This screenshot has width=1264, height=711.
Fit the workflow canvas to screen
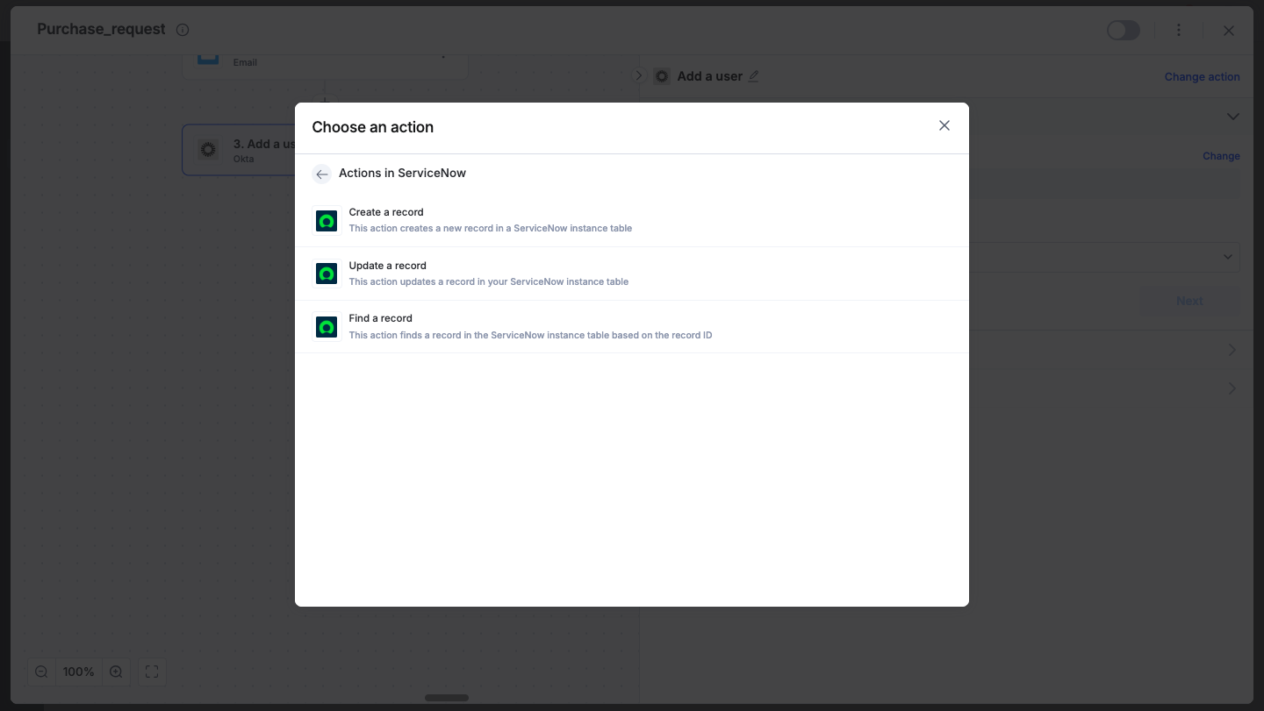(x=152, y=672)
